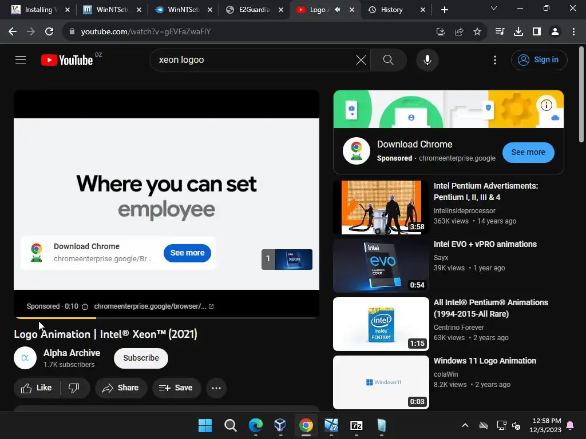Open the notifications bell in taskbar

tap(571, 425)
